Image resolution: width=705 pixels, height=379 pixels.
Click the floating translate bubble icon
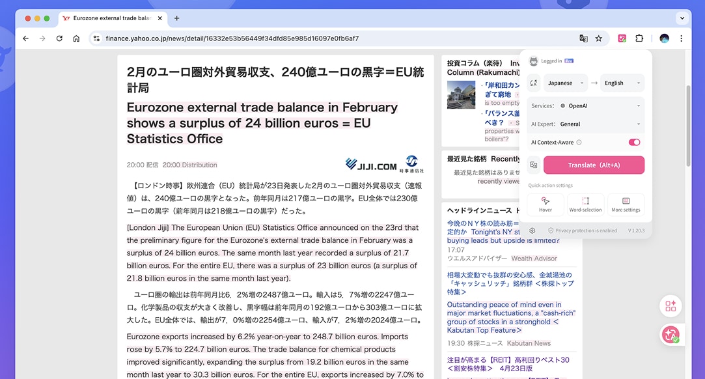(670, 335)
